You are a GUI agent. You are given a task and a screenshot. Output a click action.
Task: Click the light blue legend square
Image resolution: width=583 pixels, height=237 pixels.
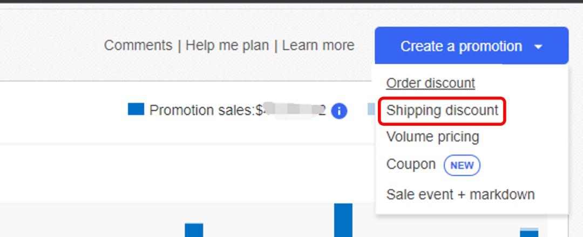point(371,109)
